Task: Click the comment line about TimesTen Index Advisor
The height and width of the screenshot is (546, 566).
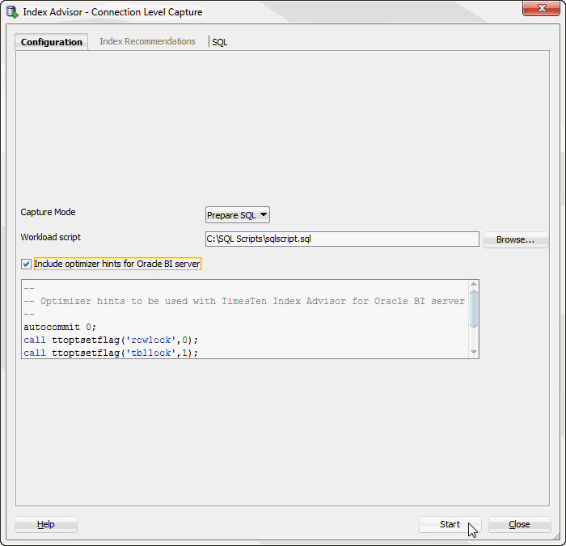Action: coord(244,301)
